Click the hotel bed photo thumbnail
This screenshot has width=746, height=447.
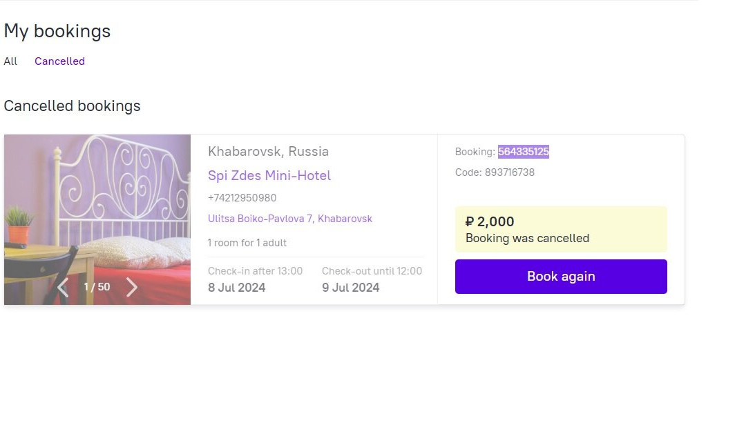(x=97, y=207)
